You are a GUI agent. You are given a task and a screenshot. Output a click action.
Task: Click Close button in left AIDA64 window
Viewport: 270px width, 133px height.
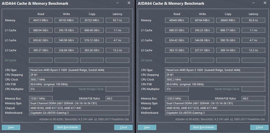click(x=123, y=127)
